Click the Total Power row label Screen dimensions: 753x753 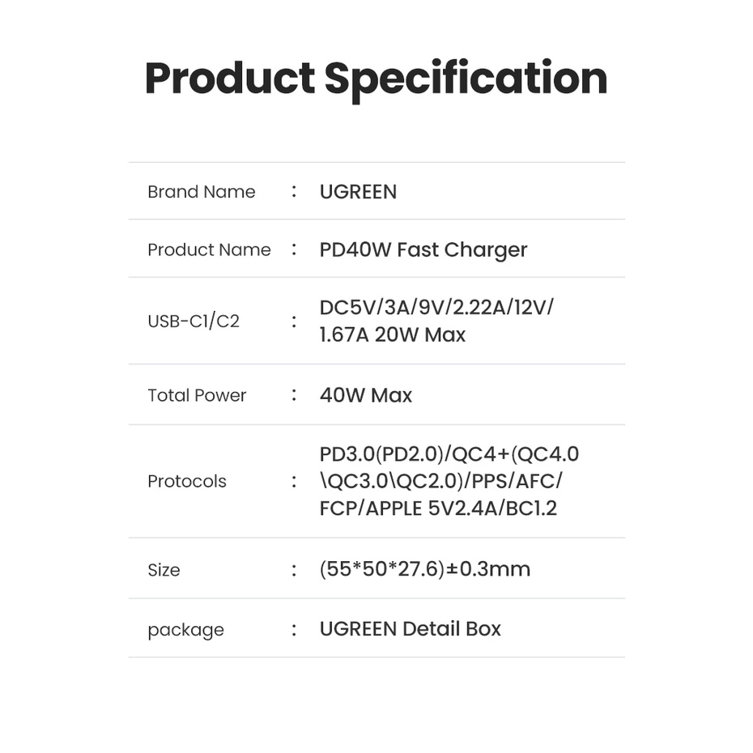[197, 395]
